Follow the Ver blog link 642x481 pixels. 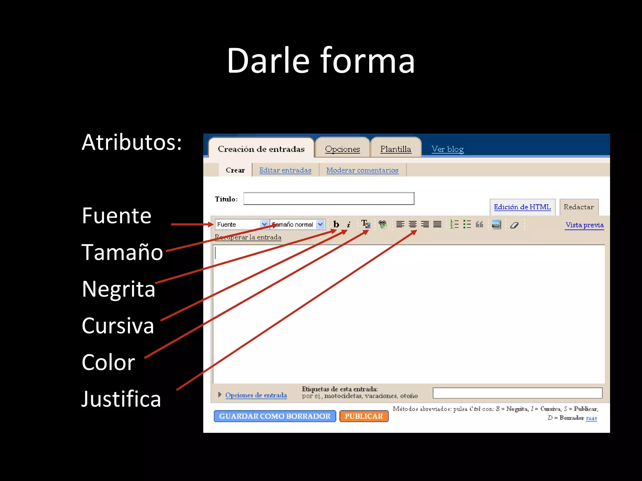[x=447, y=149]
